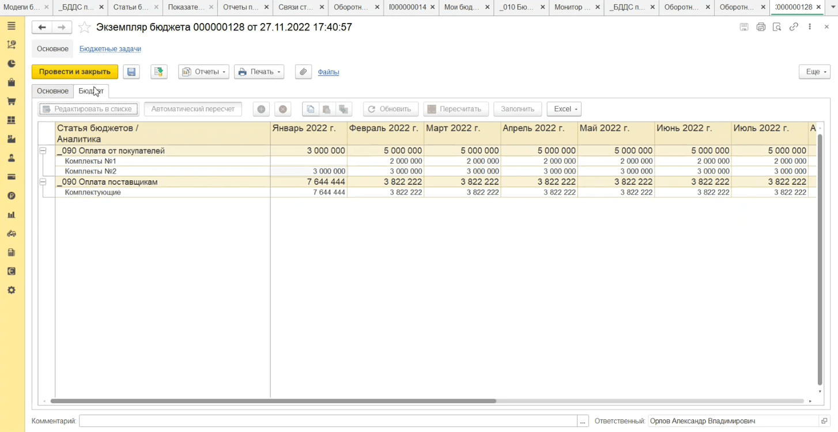This screenshot has width=838, height=432.
Task: Click the Обновить button
Action: pyautogui.click(x=391, y=109)
